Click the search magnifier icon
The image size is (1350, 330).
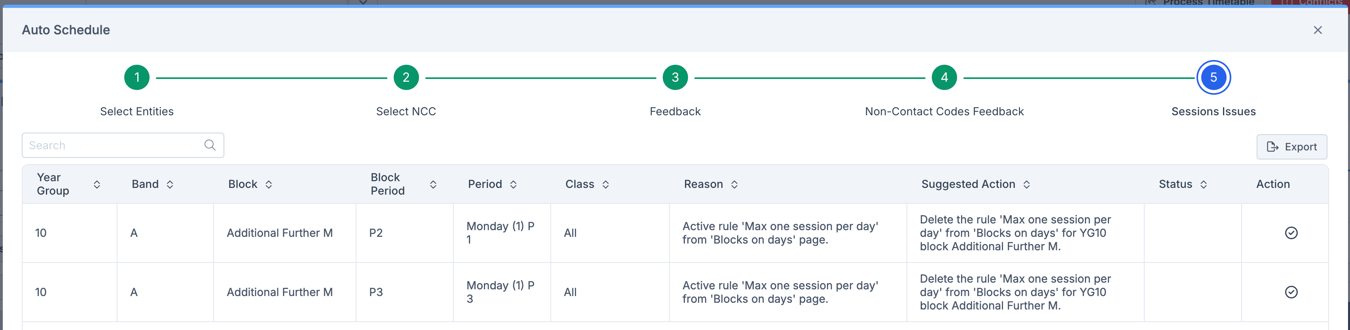click(x=210, y=145)
